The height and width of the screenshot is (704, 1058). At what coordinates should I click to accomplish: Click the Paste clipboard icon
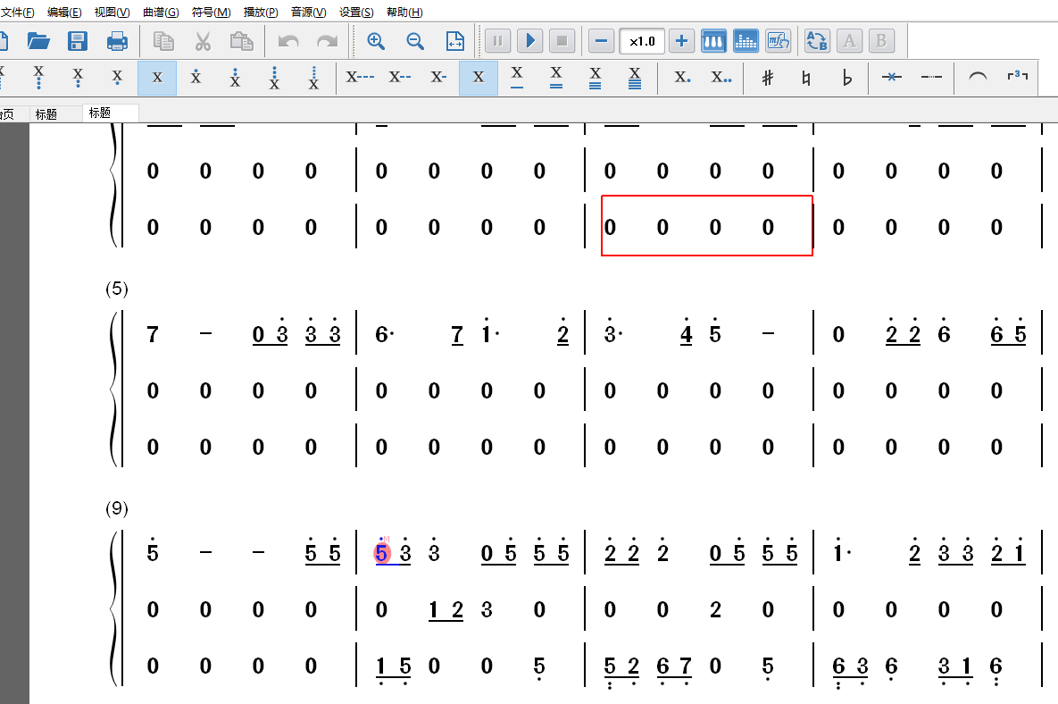coord(242,41)
